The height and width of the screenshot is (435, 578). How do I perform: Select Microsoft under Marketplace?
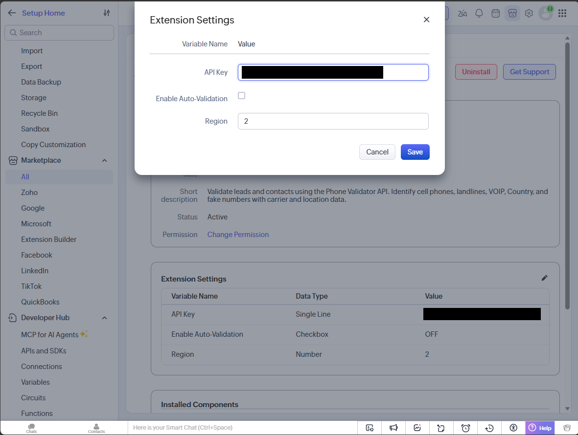pos(36,224)
